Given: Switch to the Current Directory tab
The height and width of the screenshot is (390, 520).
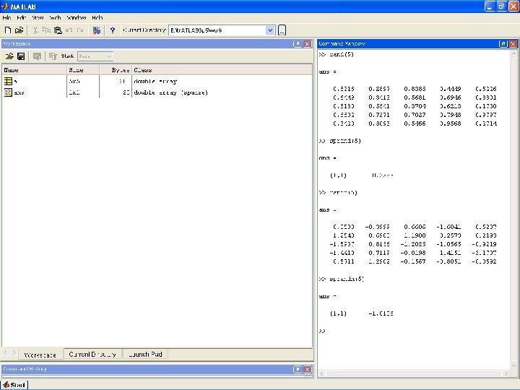Looking at the screenshot, I should 92,354.
